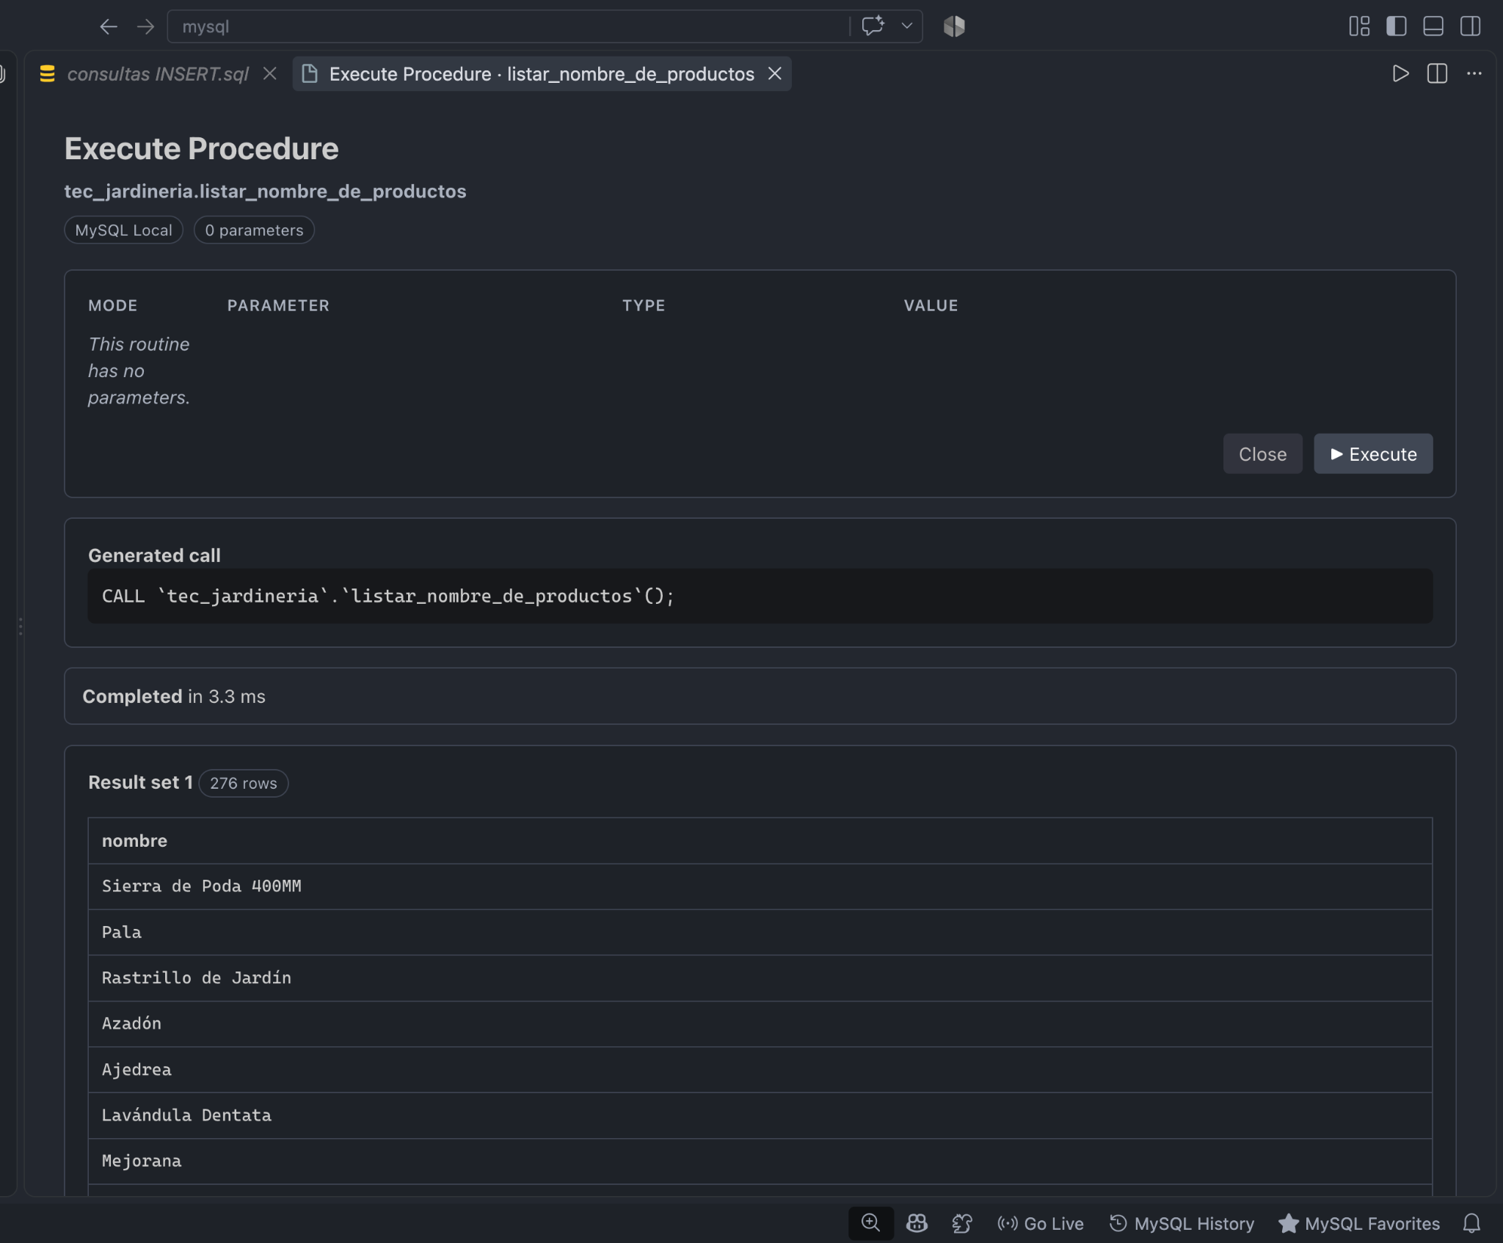The height and width of the screenshot is (1243, 1503).
Task: Switch to consultas INSERT.sql tab
Action: click(x=158, y=74)
